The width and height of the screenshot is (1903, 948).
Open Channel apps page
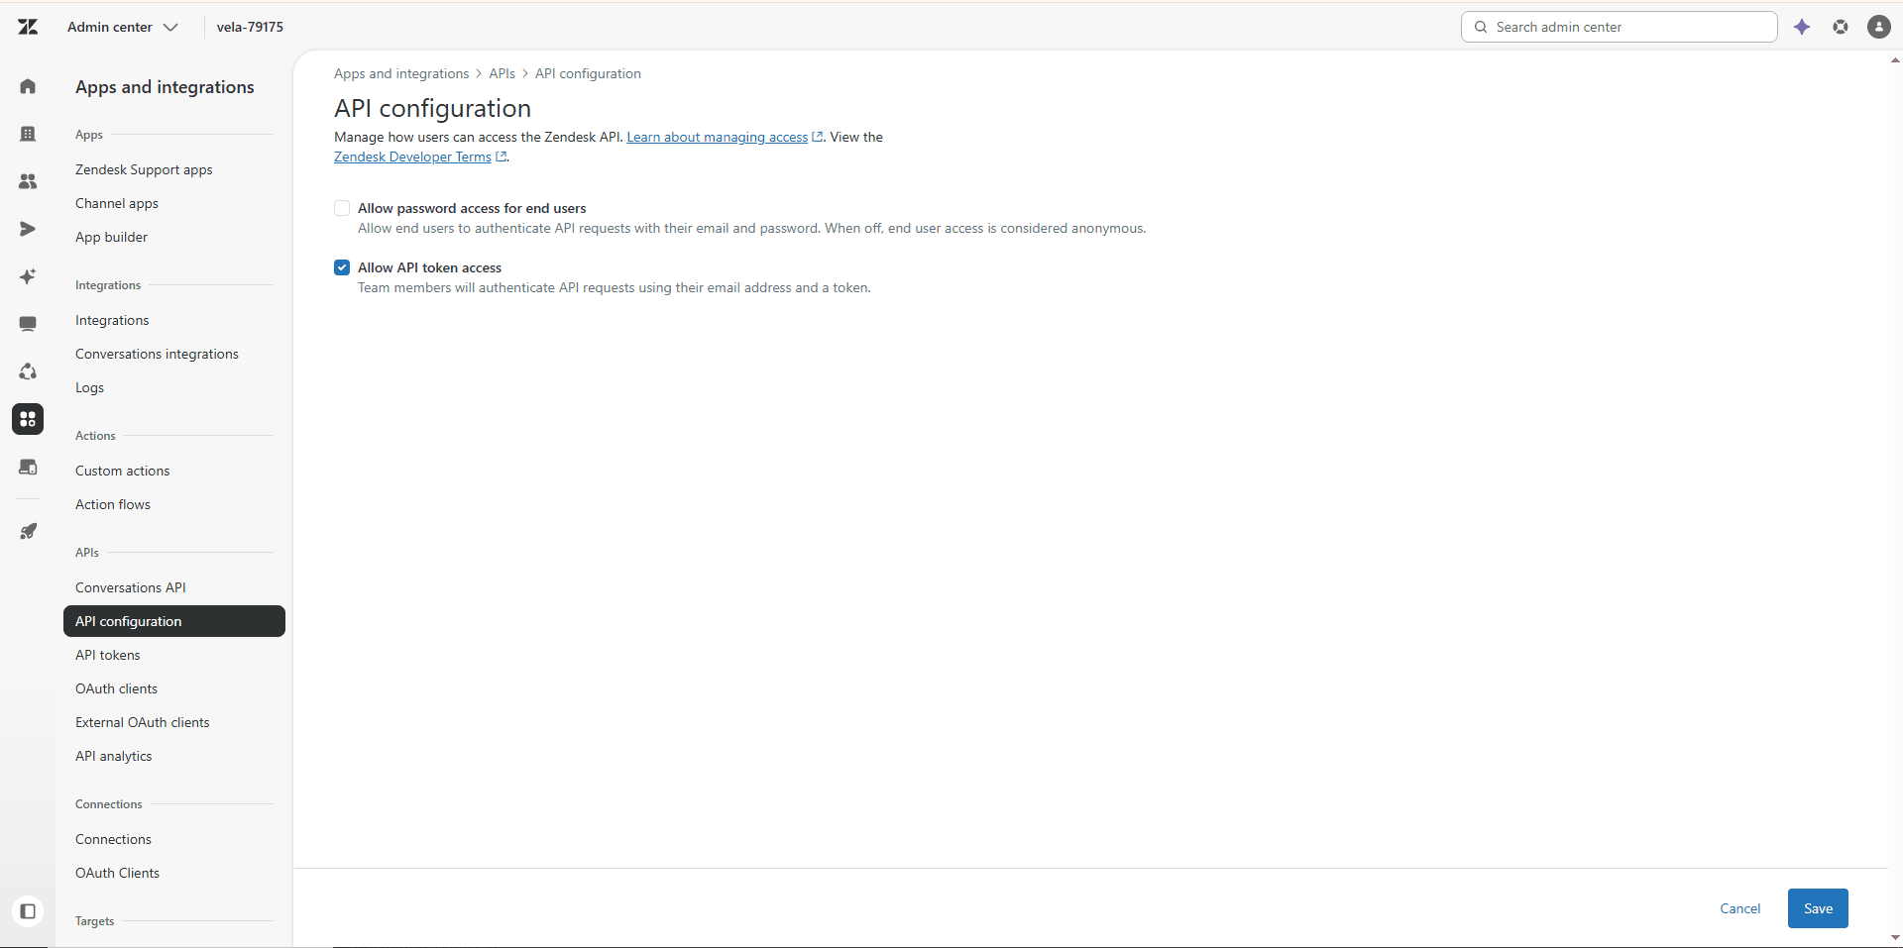117,203
